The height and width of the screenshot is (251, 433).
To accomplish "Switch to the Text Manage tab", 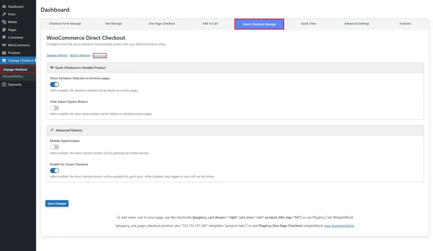I will [113, 23].
